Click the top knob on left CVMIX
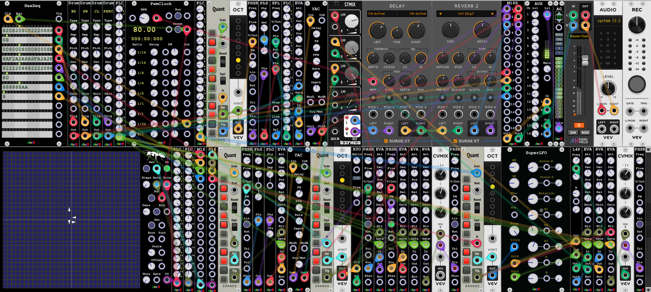Image resolution: width=651 pixels, height=292 pixels. click(x=440, y=174)
